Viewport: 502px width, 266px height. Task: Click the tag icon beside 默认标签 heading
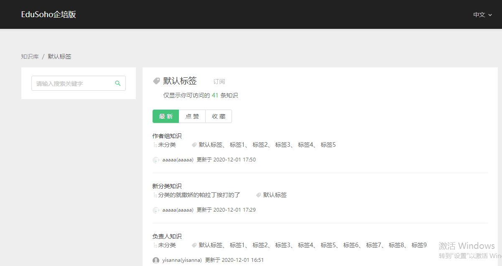(x=157, y=81)
